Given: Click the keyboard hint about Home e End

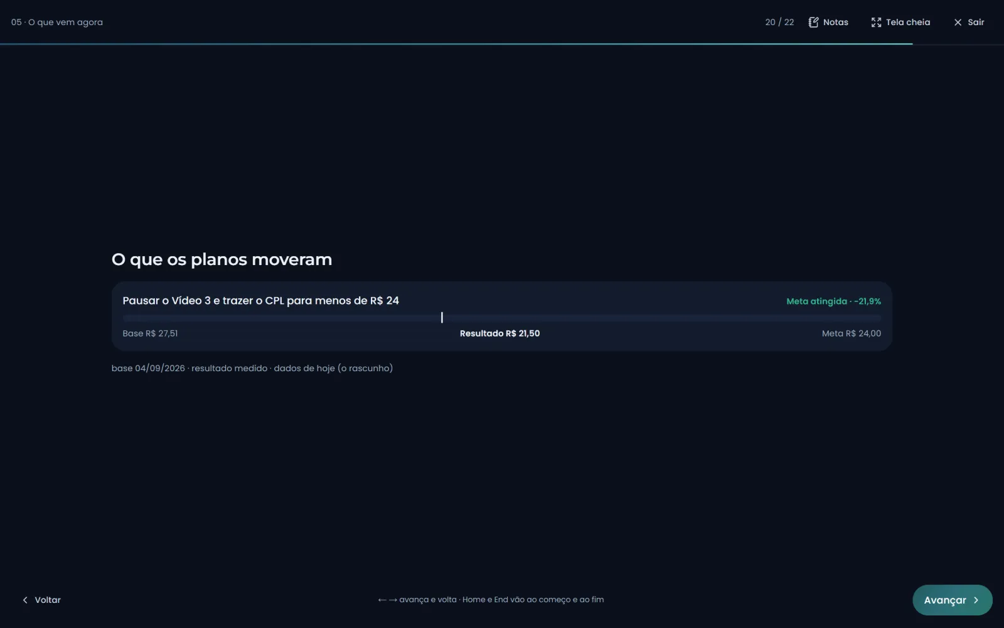Looking at the screenshot, I should point(491,600).
